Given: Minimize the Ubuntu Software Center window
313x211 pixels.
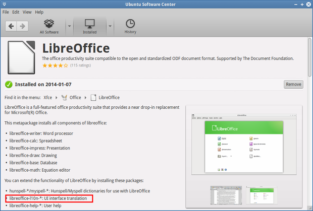Looking at the screenshot, I should click(296, 5).
